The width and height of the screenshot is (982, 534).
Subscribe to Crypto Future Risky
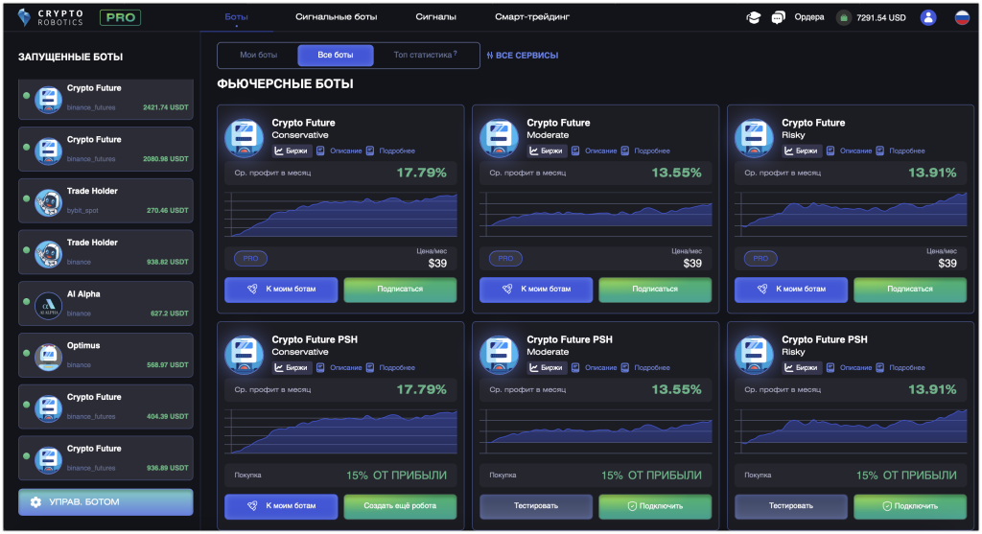909,290
